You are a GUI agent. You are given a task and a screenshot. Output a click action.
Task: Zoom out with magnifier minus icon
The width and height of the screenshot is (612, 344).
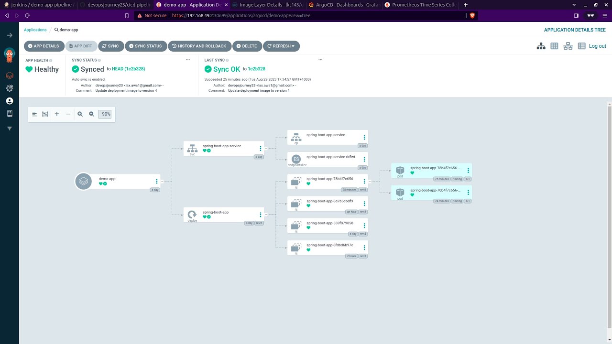[x=91, y=114]
